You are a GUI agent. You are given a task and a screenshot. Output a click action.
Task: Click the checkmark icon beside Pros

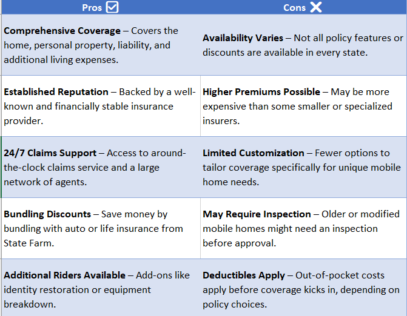tap(112, 7)
